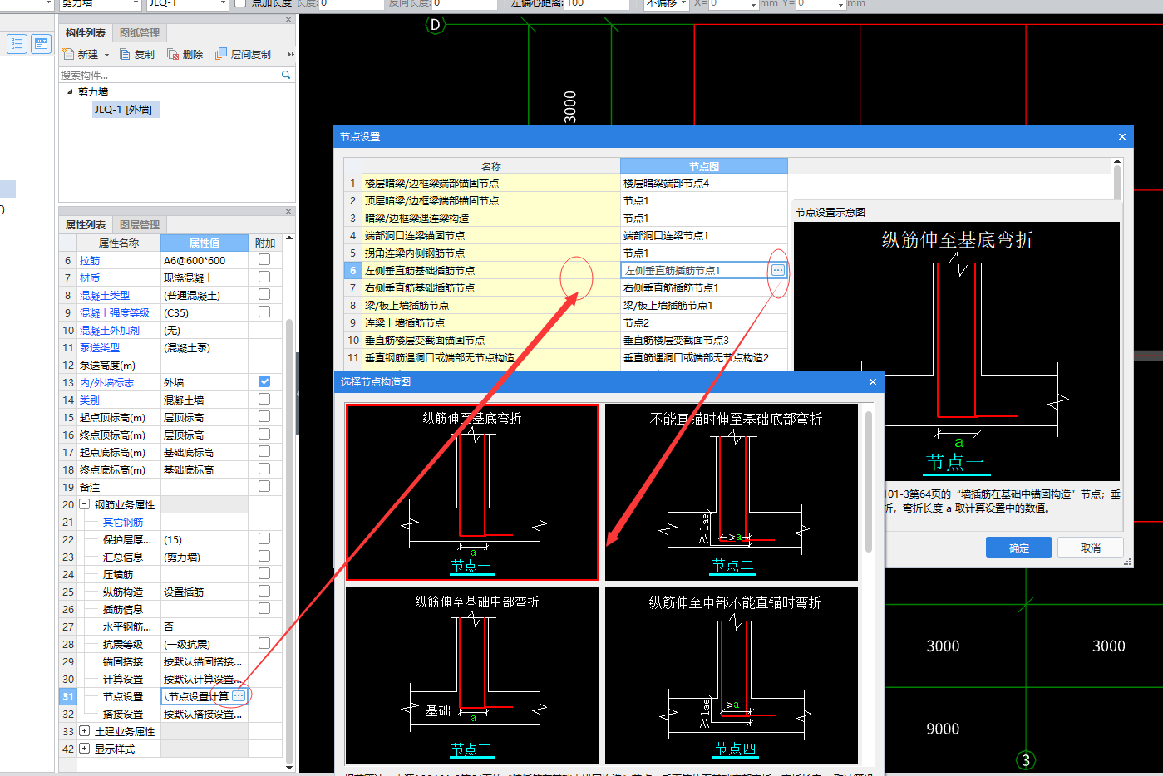Open the 不偏移 offset mode dropdown
Viewport: 1163px width, 776px height.
tap(683, 4)
